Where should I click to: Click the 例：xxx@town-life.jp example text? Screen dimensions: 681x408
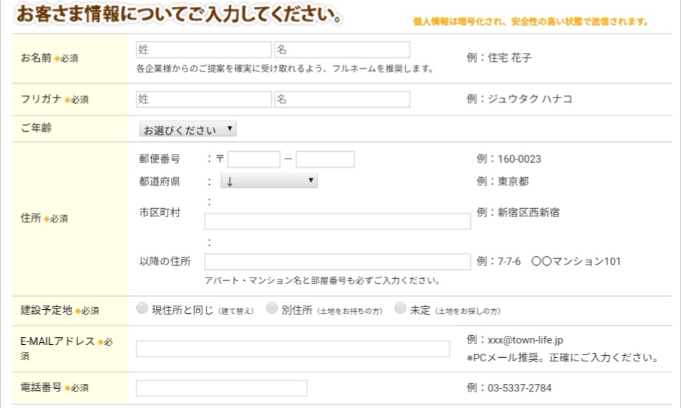click(515, 340)
